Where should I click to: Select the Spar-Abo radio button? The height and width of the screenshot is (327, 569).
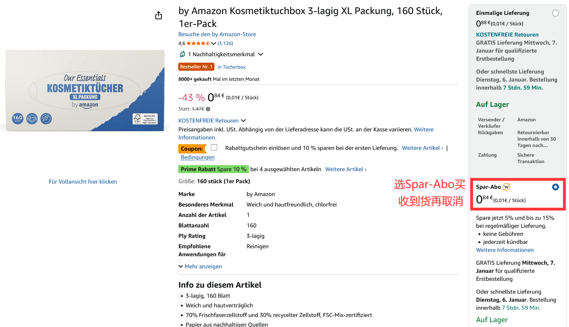555,187
